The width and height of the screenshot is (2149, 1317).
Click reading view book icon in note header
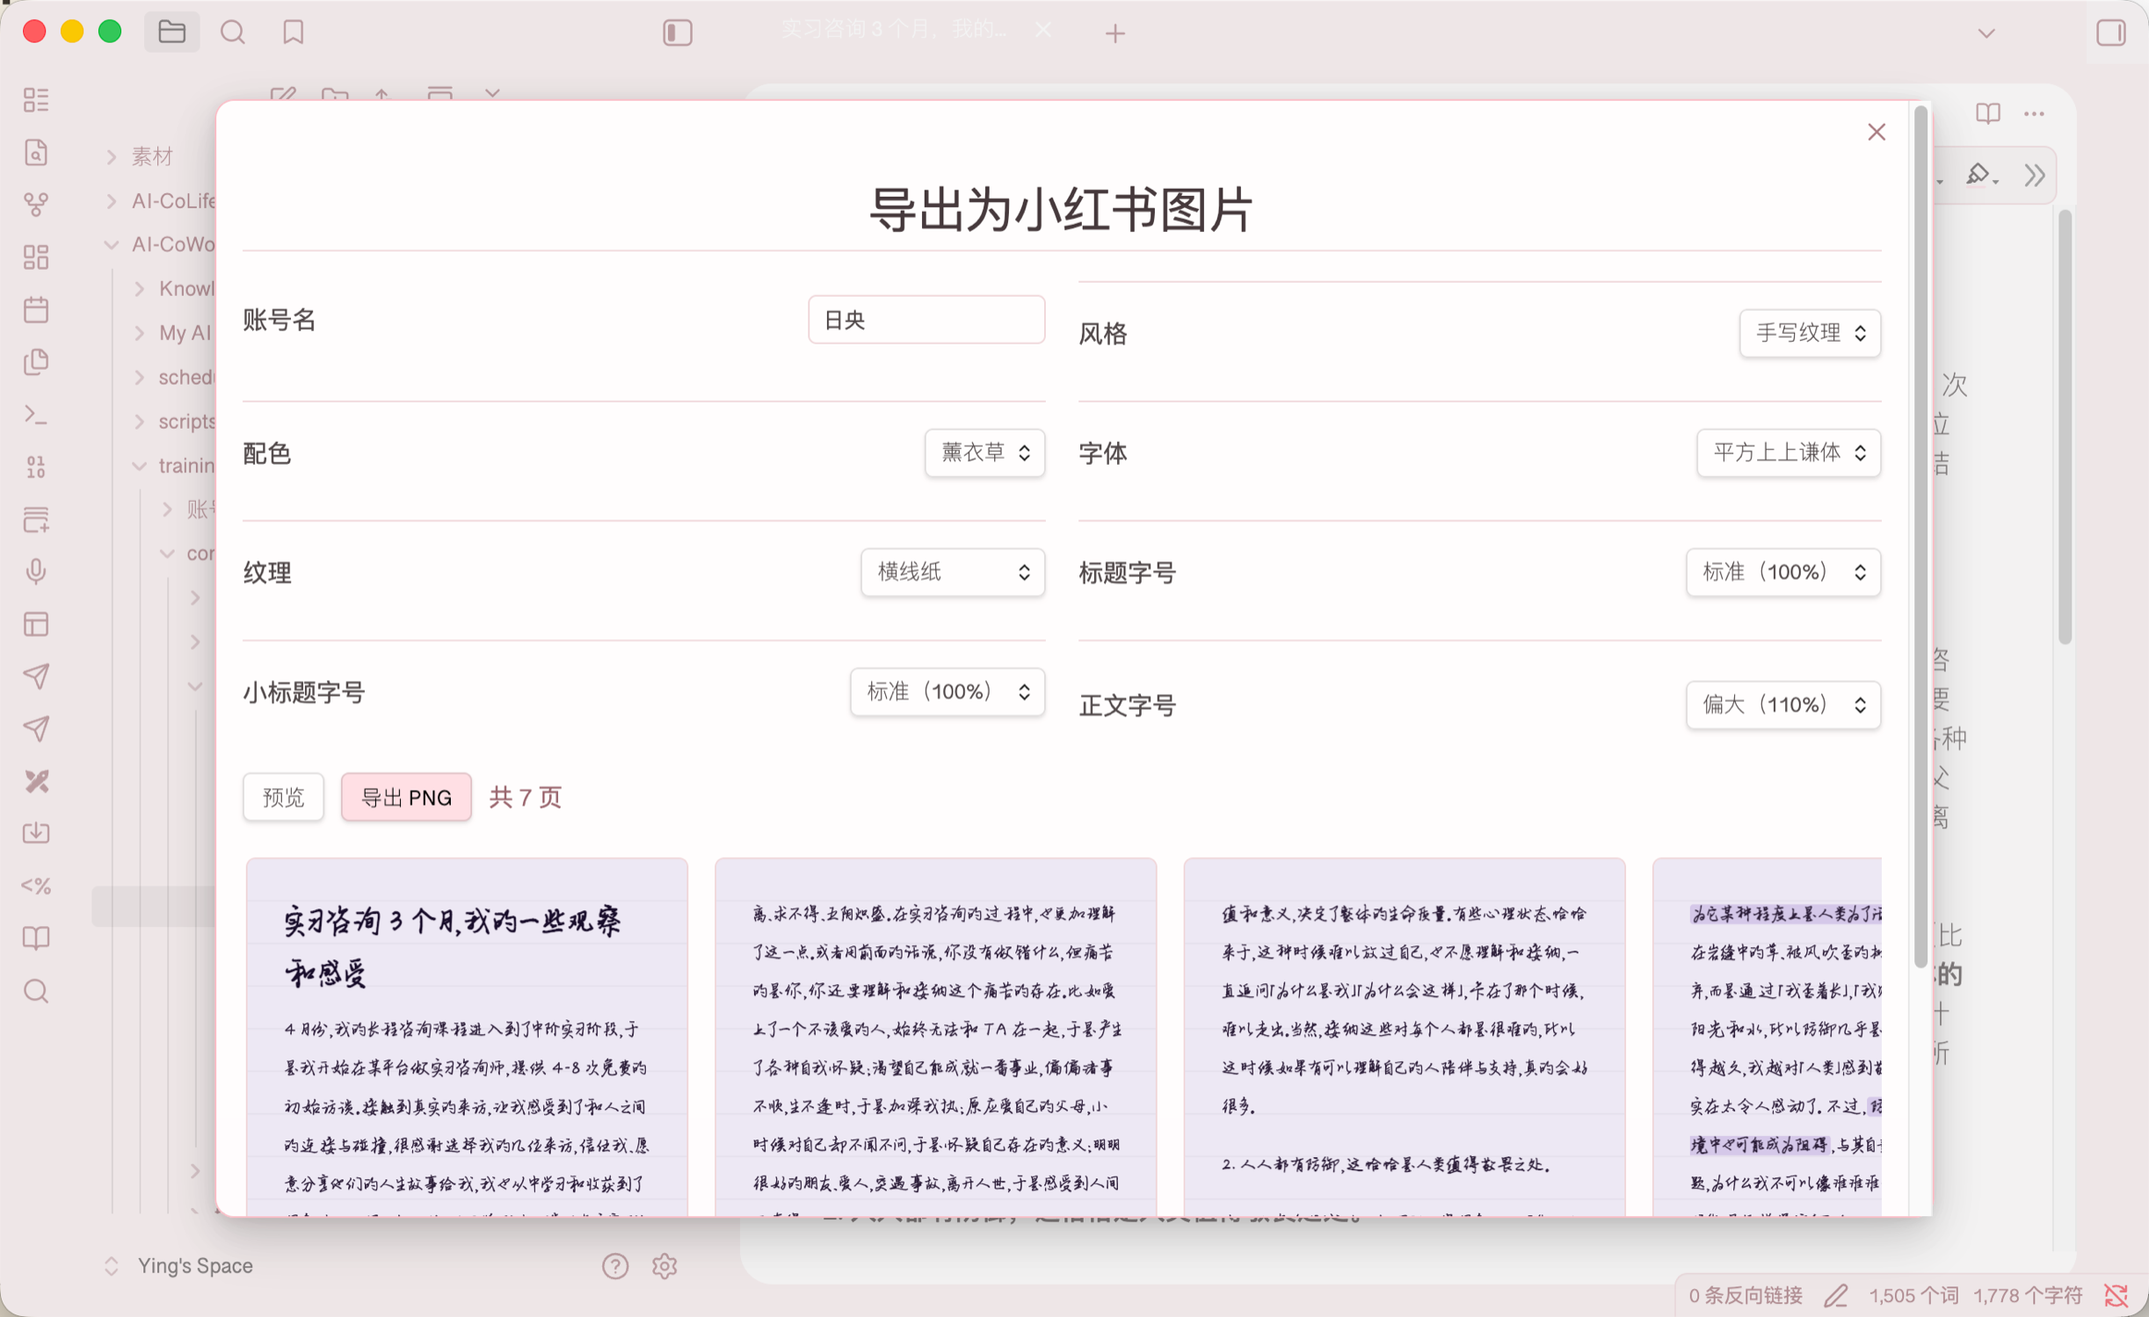tap(1988, 113)
